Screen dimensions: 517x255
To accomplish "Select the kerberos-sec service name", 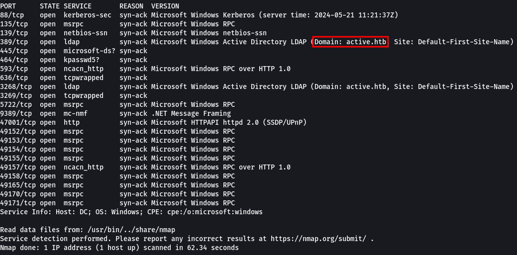I will pyautogui.click(x=88, y=15).
